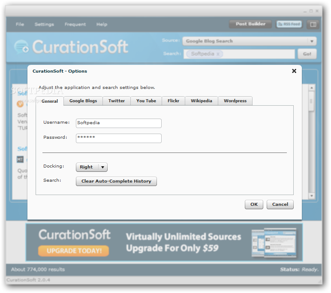Click the CurationSoft 2.0.4 version label

pyautogui.click(x=28, y=280)
